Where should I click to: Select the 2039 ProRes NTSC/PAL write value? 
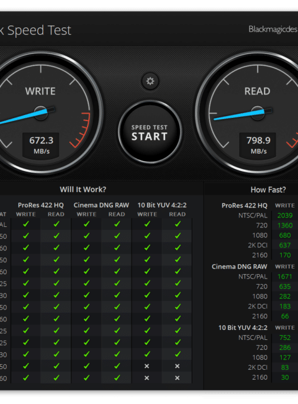[285, 216]
